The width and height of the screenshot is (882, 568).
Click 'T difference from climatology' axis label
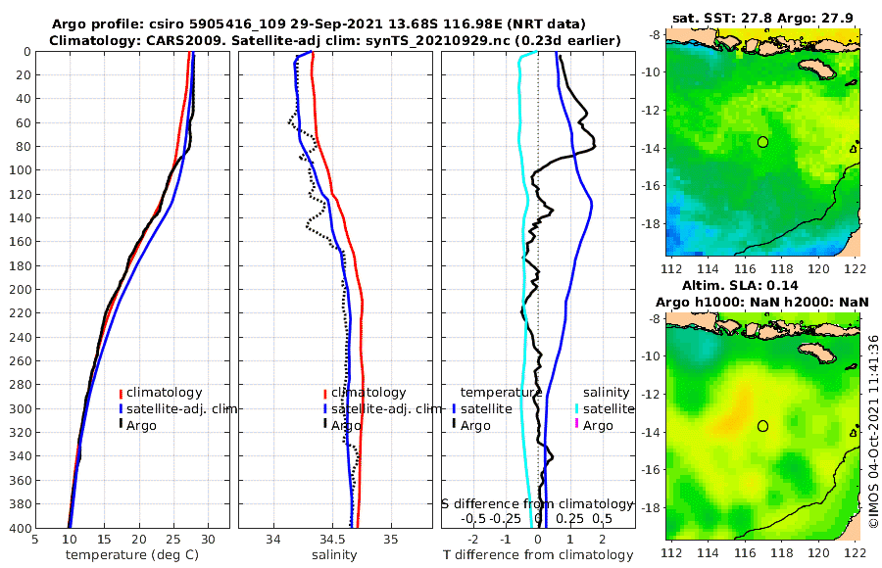coord(538,554)
